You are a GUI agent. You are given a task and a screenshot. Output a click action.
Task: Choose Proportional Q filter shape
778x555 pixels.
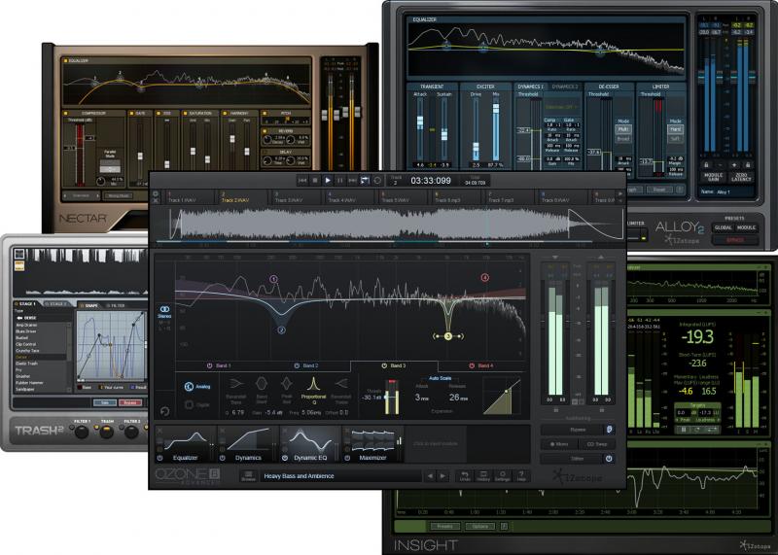pyautogui.click(x=313, y=390)
